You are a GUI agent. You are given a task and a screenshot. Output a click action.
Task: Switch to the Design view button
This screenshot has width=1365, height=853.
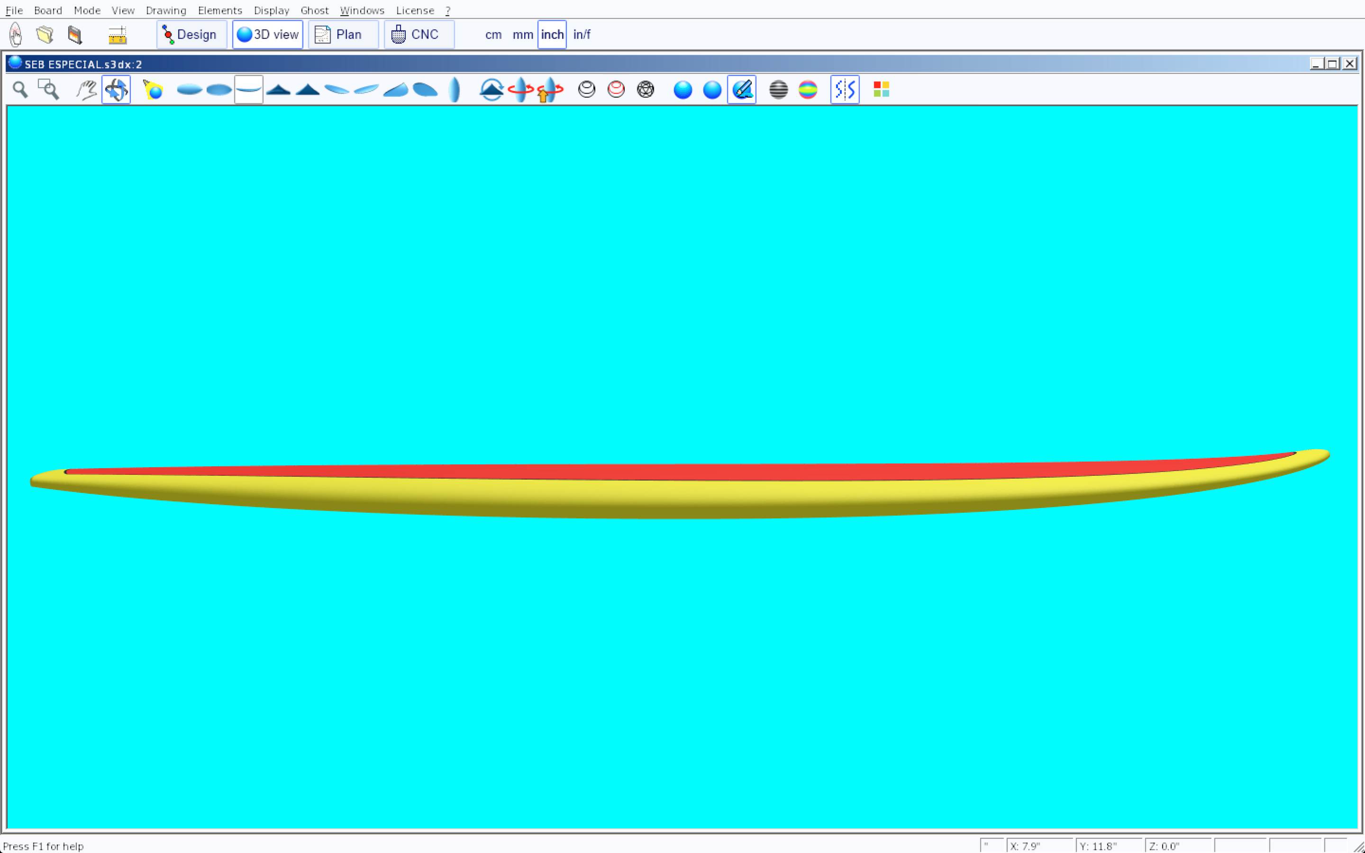[191, 35]
